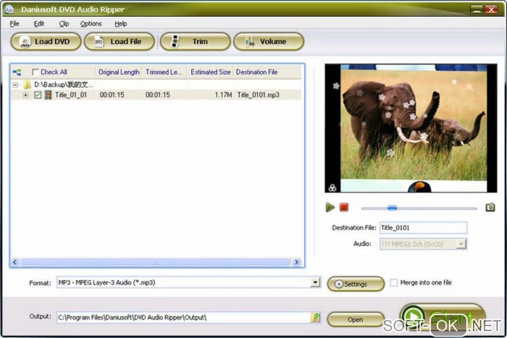Enable Merge into one file
This screenshot has height=338, width=507.
pyautogui.click(x=394, y=283)
